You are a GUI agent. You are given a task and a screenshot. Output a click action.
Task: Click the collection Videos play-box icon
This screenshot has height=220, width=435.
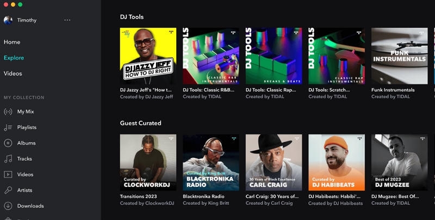tap(8, 174)
